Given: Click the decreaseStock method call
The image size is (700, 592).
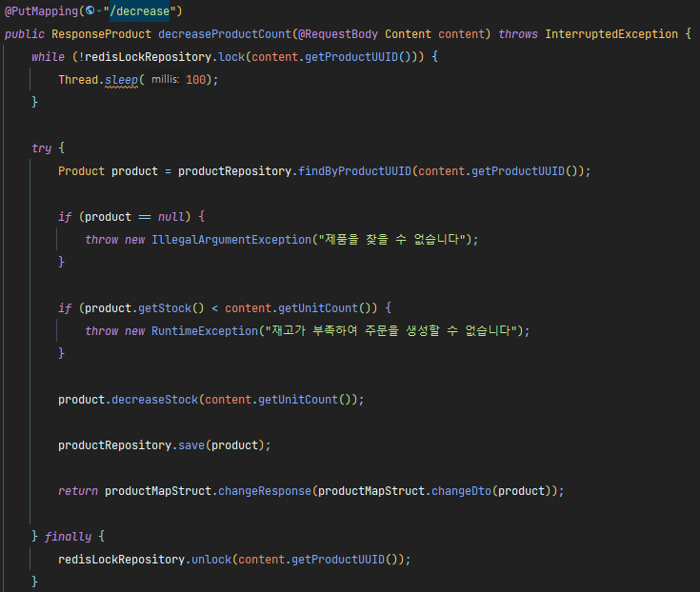Looking at the screenshot, I should [x=154, y=400].
